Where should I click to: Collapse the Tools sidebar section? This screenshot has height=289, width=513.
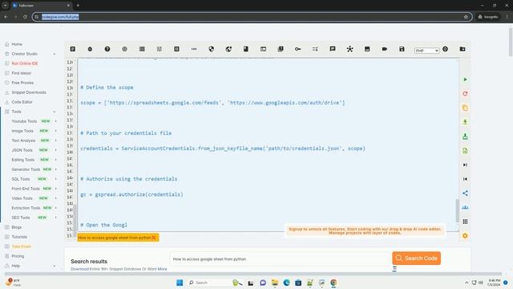(x=55, y=112)
